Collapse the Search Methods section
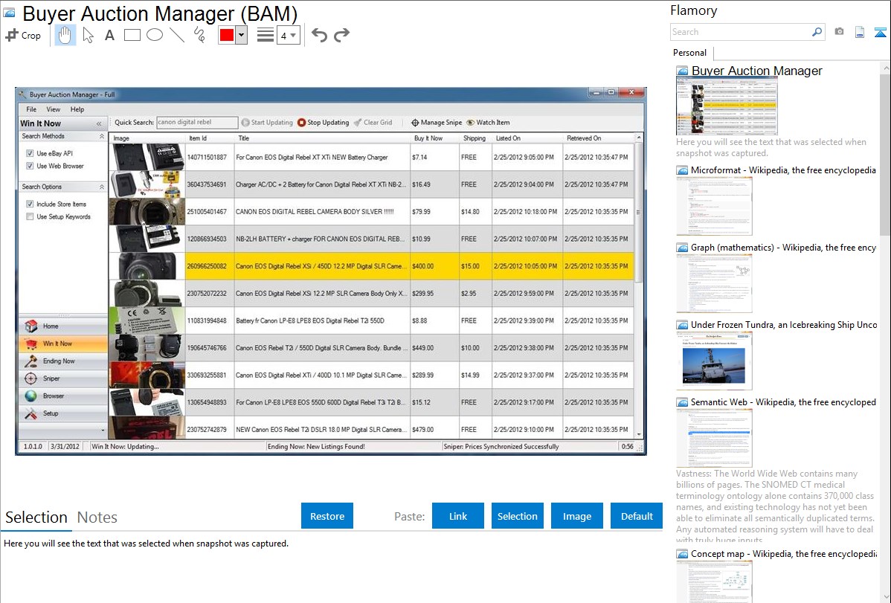The image size is (891, 603). click(x=102, y=136)
